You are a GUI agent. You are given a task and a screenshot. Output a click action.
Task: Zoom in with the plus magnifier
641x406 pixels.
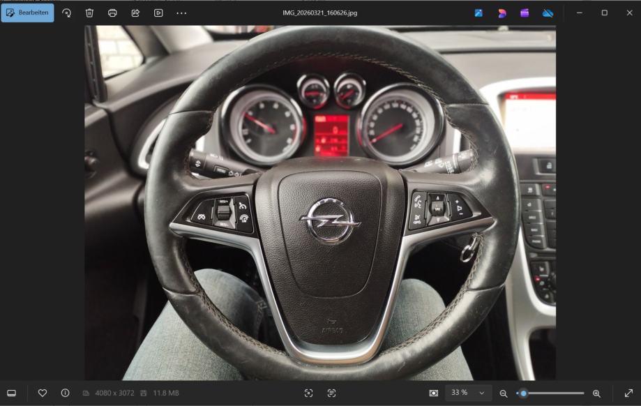tap(596, 393)
